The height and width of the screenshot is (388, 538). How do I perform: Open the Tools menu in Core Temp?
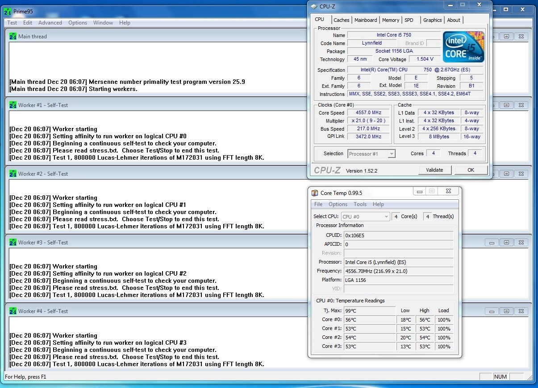[x=360, y=204]
